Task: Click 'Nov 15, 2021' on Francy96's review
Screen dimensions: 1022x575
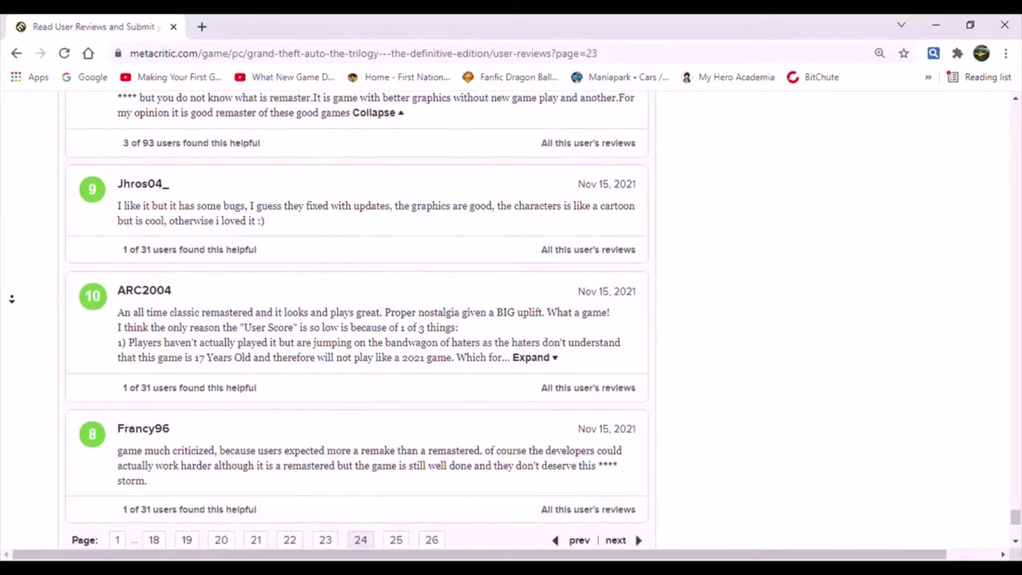Action: click(x=607, y=429)
